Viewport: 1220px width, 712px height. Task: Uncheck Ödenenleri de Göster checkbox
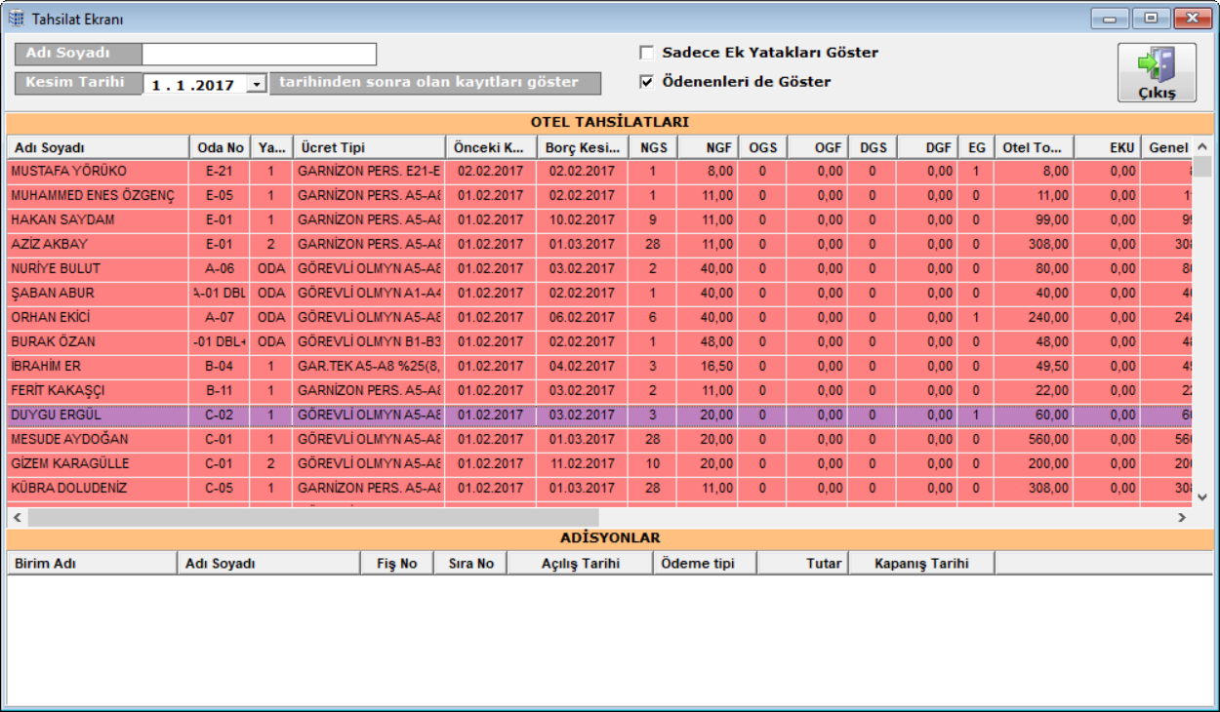[x=646, y=82]
